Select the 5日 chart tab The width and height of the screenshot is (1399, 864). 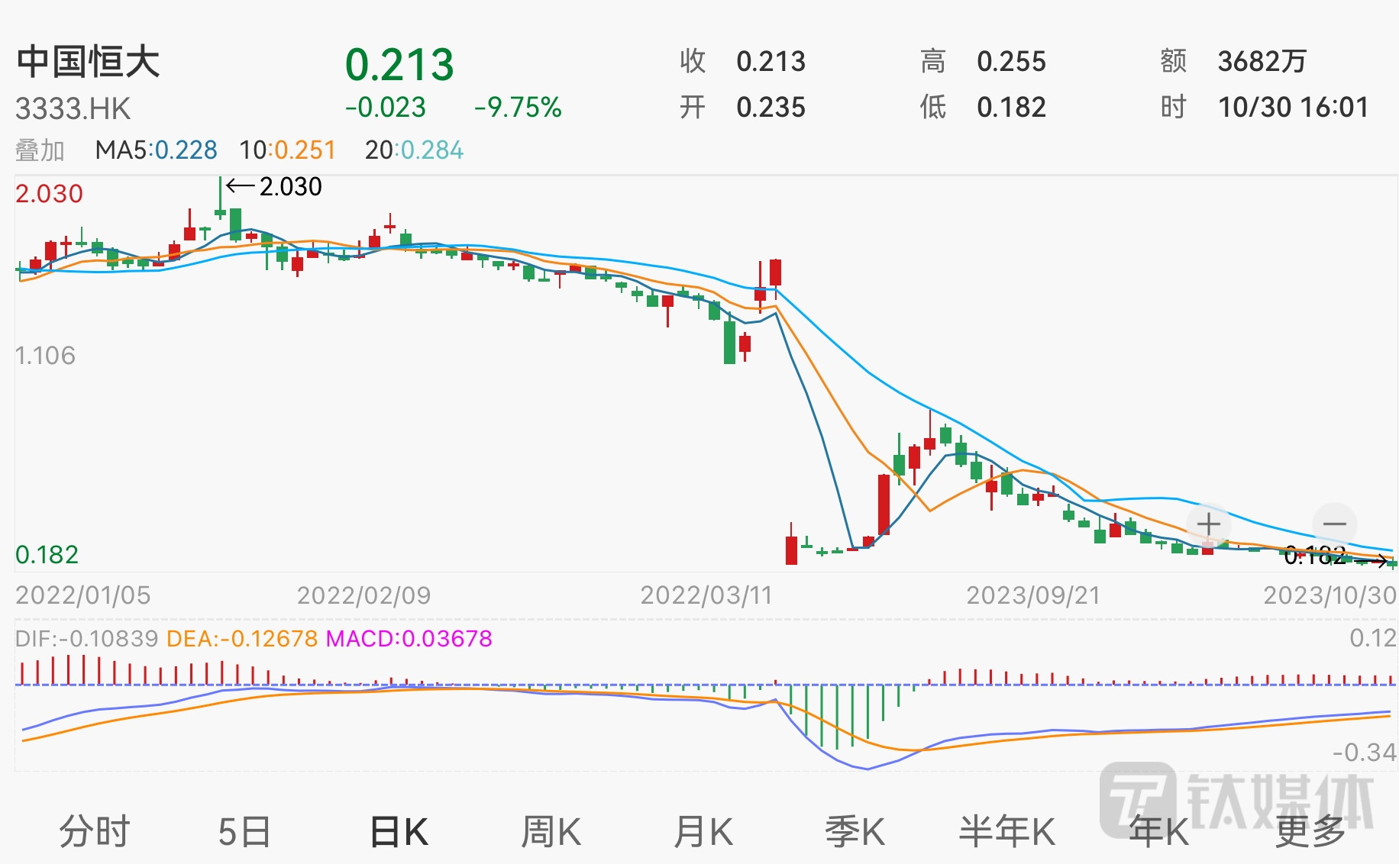coord(244,831)
